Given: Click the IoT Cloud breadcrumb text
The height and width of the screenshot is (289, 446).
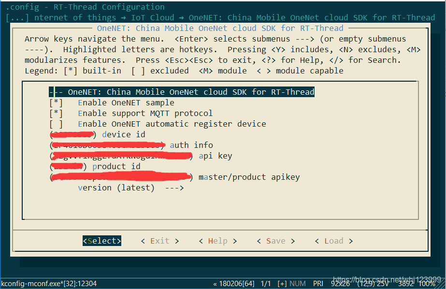Looking at the screenshot, I should coord(153,17).
